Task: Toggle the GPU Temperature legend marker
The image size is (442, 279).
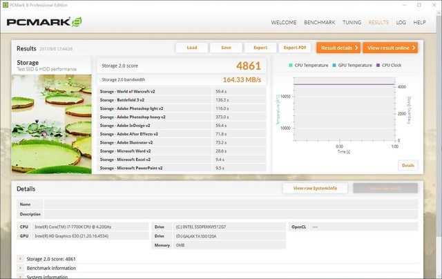Action: point(336,66)
